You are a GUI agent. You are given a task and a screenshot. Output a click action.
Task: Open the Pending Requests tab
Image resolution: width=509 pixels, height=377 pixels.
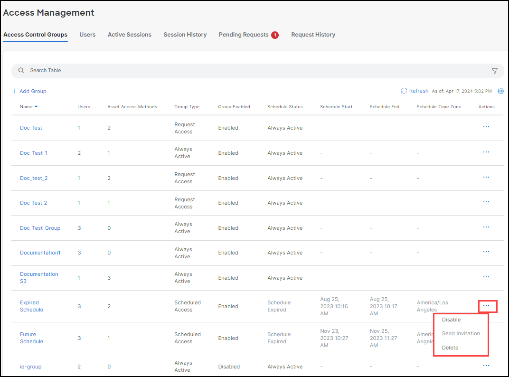[244, 34]
